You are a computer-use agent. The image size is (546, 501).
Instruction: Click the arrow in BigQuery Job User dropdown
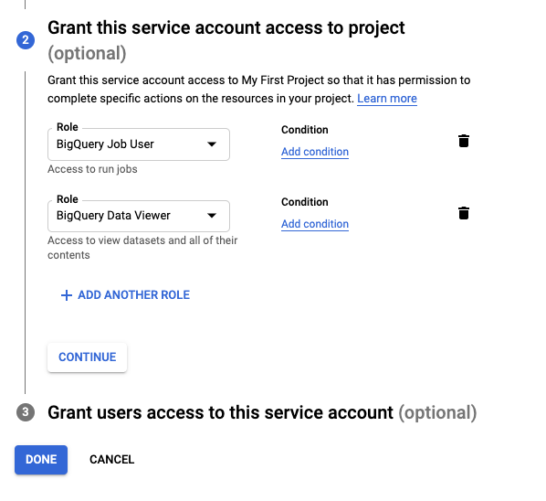[212, 144]
